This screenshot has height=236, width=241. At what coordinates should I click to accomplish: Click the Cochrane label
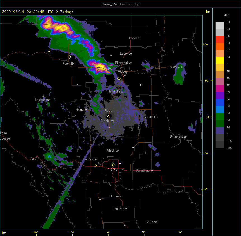90,159
